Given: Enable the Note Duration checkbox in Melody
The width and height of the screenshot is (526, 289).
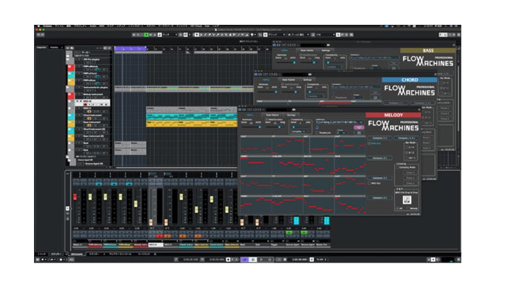Looking at the screenshot, I should tap(267, 119).
